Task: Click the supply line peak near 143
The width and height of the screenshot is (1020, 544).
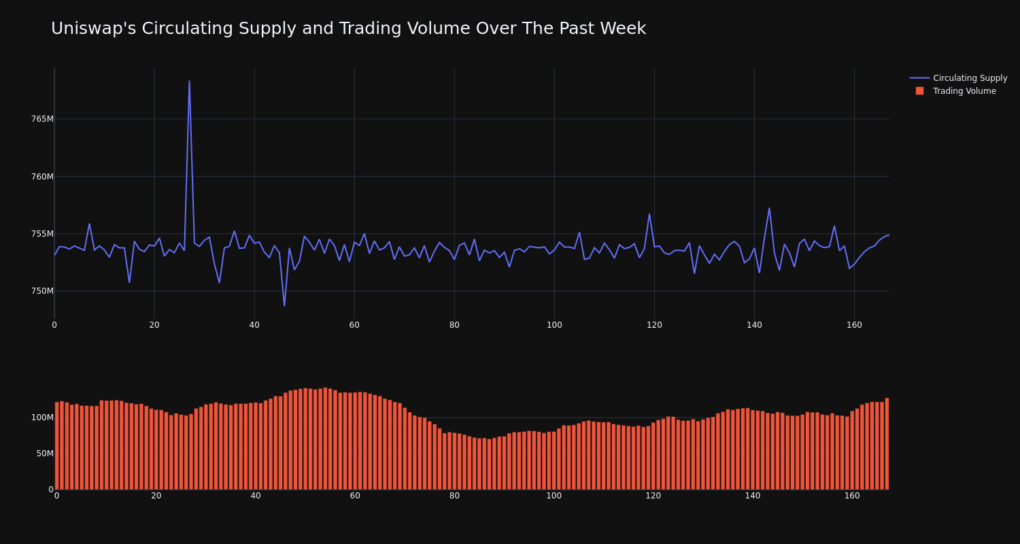Action: pos(769,208)
